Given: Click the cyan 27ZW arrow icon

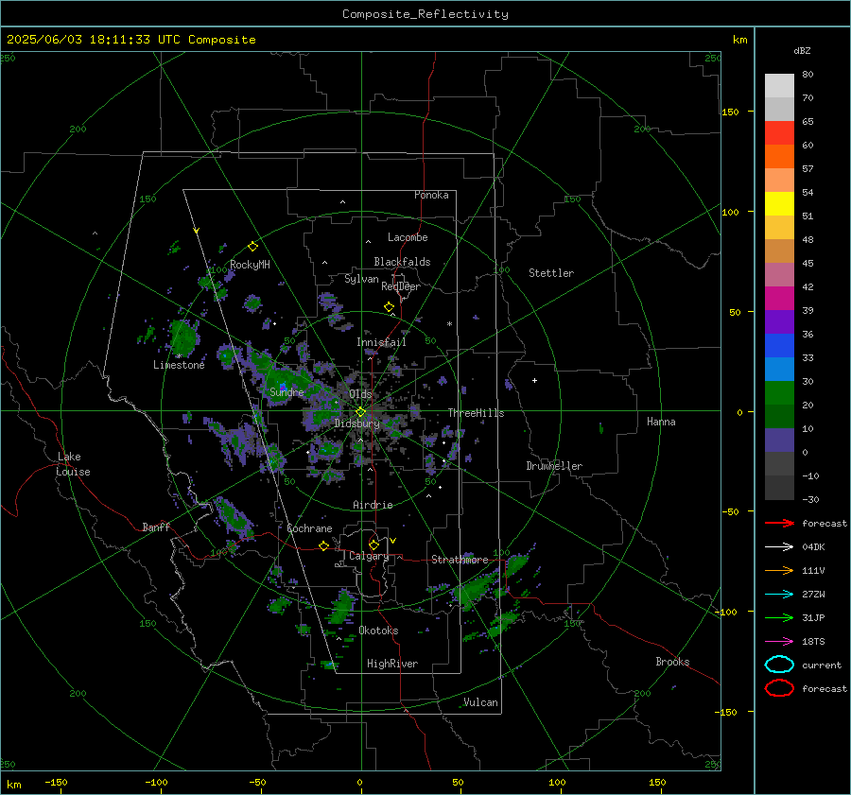Looking at the screenshot, I should (x=779, y=595).
